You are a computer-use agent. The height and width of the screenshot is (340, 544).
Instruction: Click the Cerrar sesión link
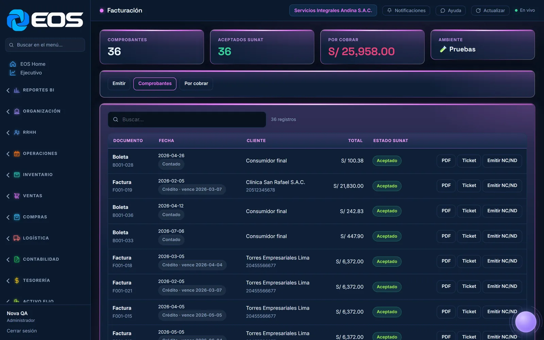pyautogui.click(x=22, y=331)
